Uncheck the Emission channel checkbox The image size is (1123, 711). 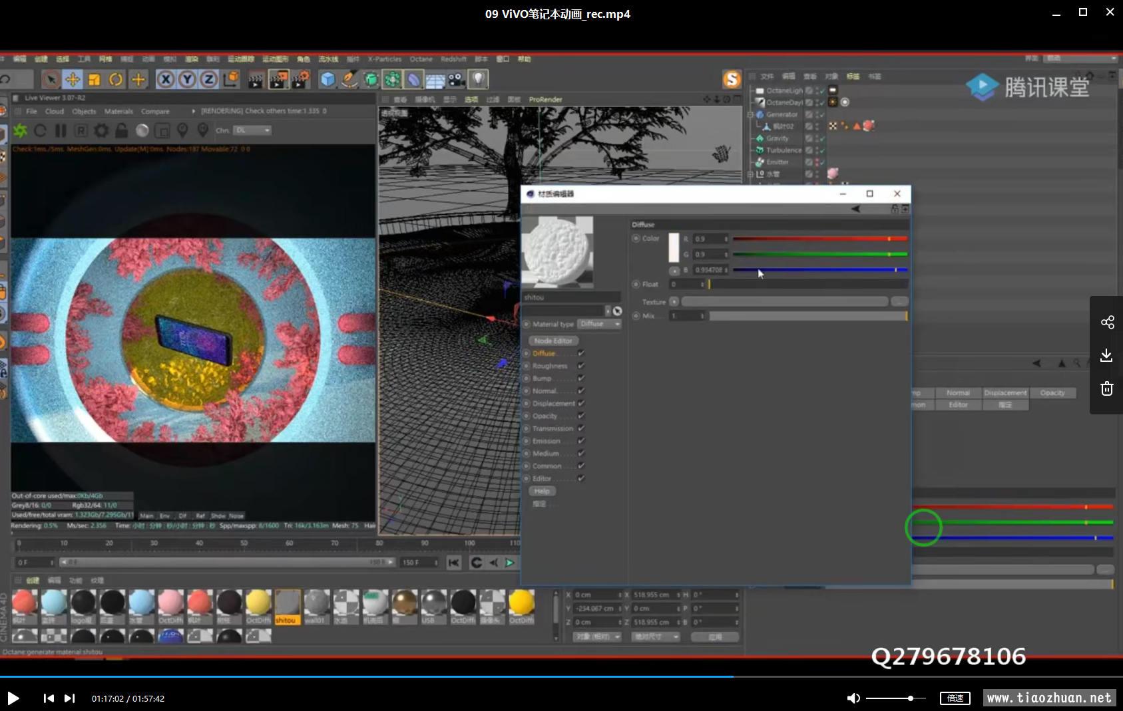click(x=581, y=441)
